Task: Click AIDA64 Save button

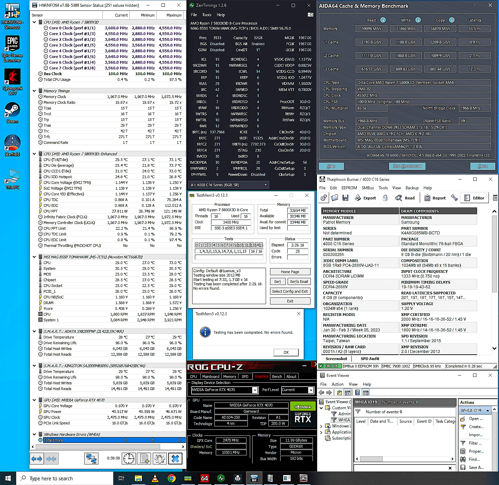Action: tap(331, 166)
